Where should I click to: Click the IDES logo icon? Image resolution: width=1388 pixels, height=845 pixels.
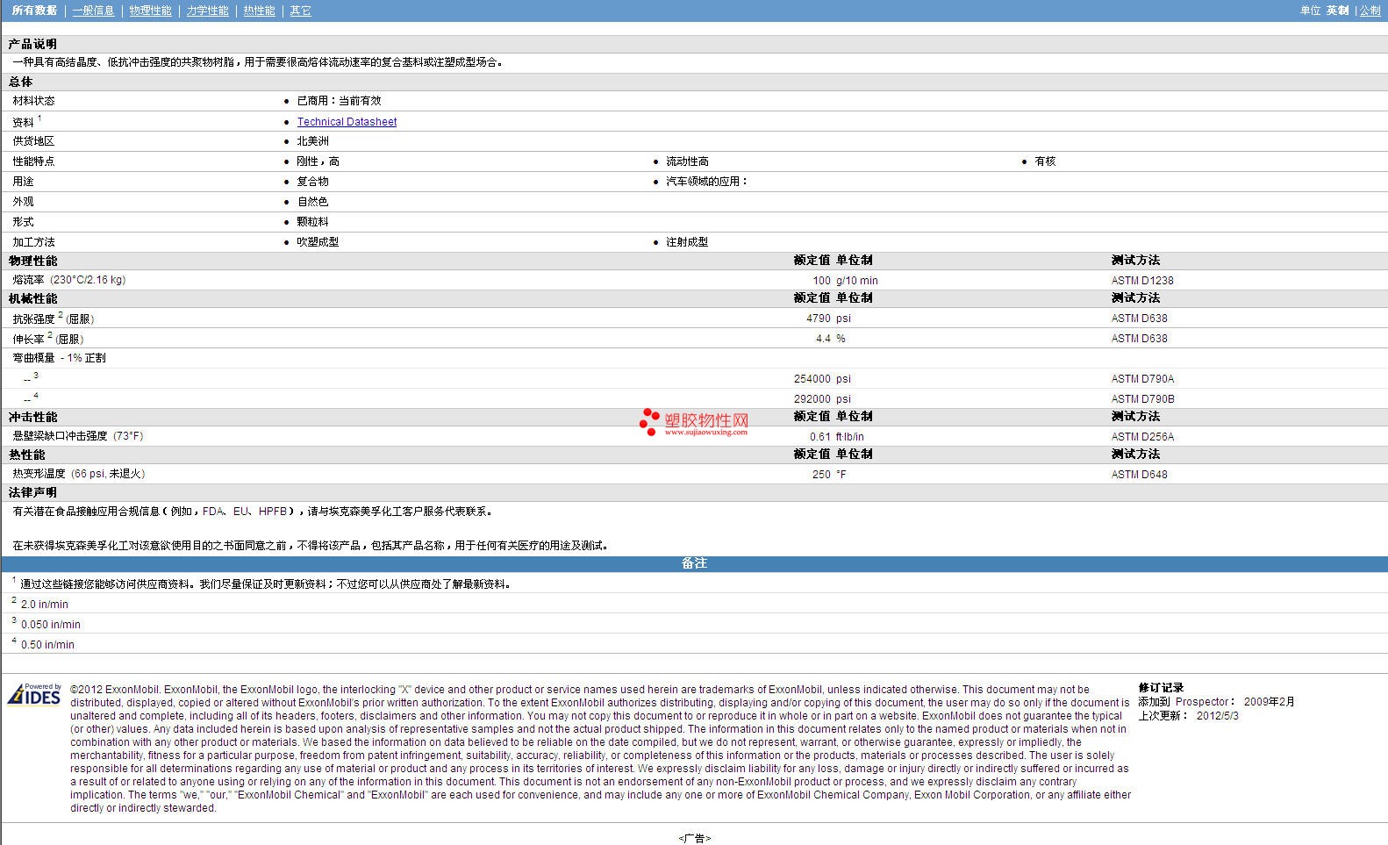34,695
